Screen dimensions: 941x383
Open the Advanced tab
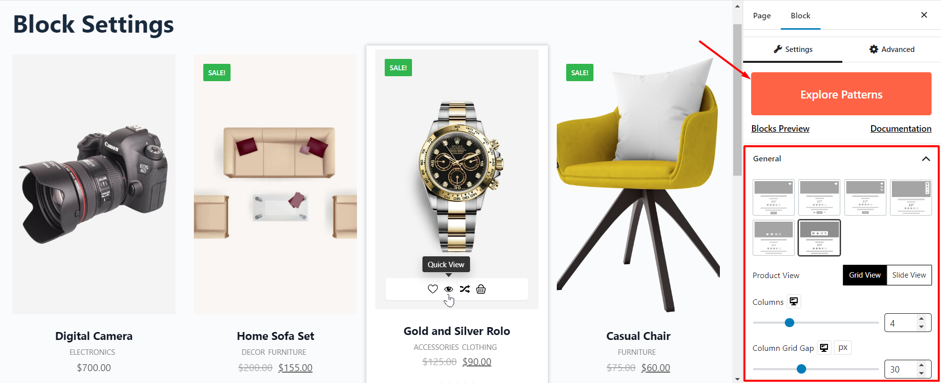click(892, 49)
